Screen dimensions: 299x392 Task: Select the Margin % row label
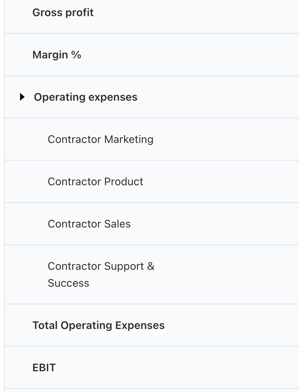(x=57, y=55)
